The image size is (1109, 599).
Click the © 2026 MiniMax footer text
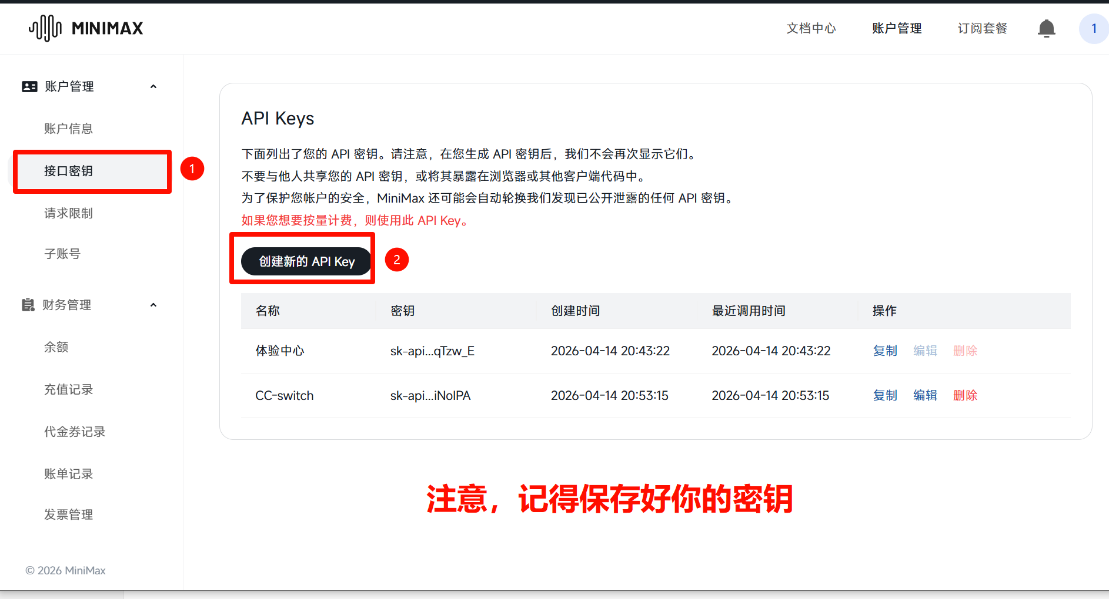coord(65,570)
